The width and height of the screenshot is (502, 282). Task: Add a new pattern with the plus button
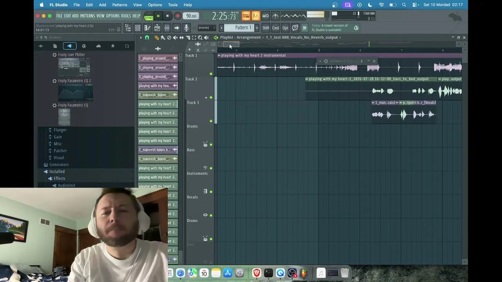pyautogui.click(x=257, y=28)
